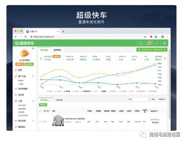
Task: Toggle the first grey legend entry
Action: pyautogui.click(x=49, y=91)
